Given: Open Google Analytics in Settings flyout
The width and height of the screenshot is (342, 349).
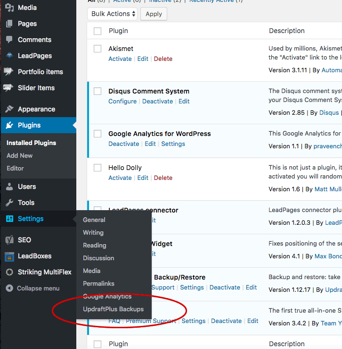Looking at the screenshot, I should click(107, 297).
